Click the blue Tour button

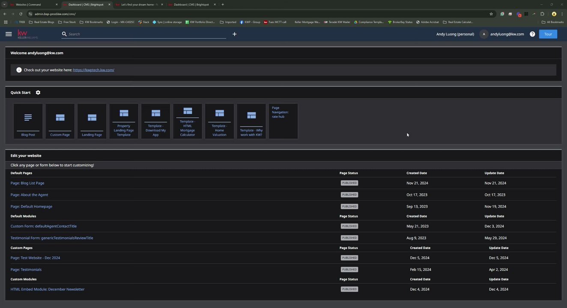tap(548, 34)
